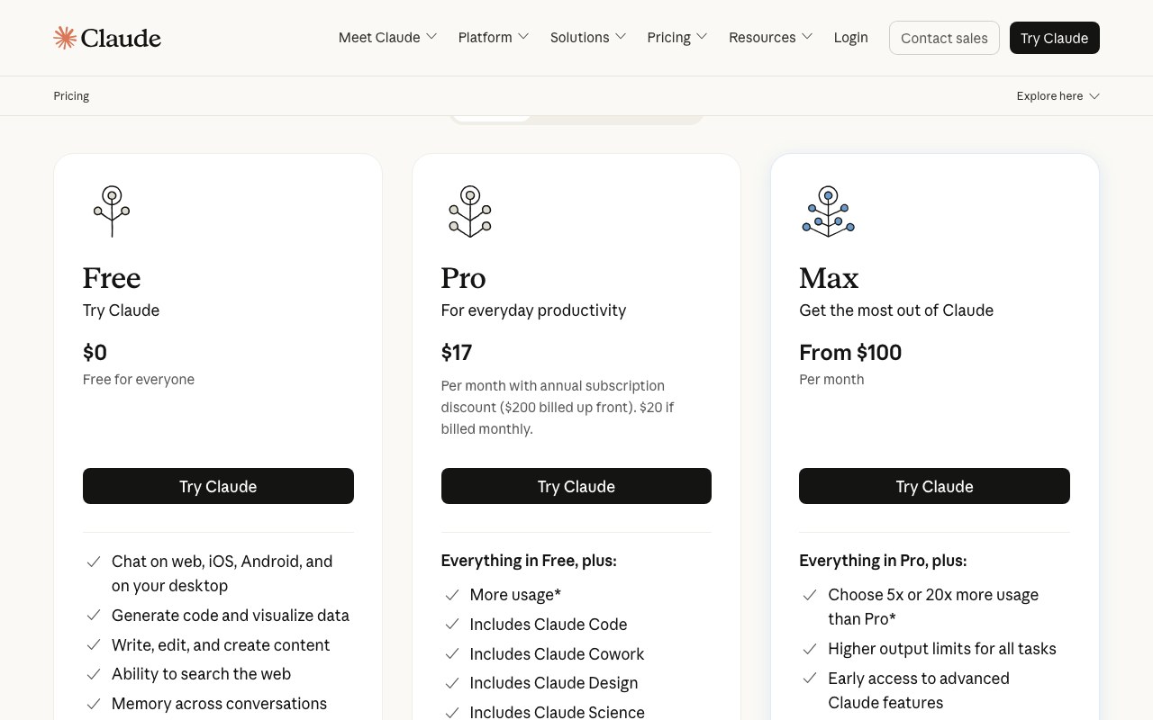Expand the "Explore here" section menu
The width and height of the screenshot is (1153, 720).
(1058, 96)
